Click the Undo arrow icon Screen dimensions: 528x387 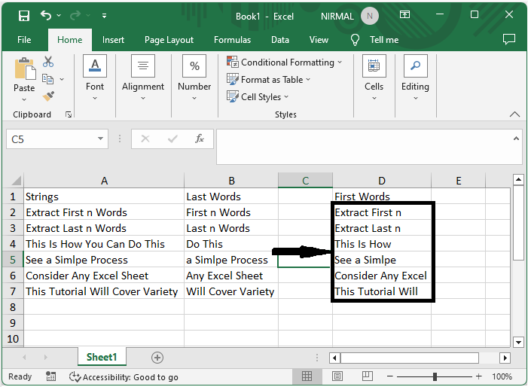(47, 16)
